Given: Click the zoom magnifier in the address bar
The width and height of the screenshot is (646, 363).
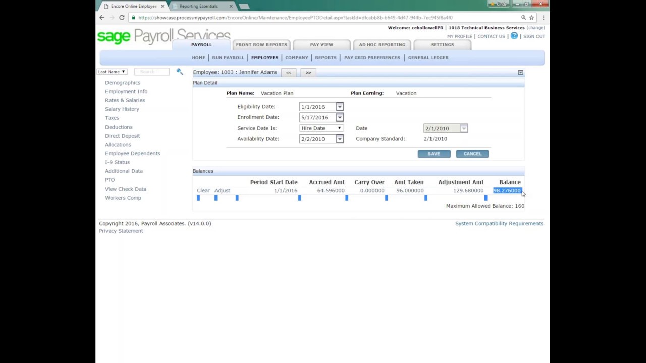Looking at the screenshot, I should pyautogui.click(x=523, y=17).
